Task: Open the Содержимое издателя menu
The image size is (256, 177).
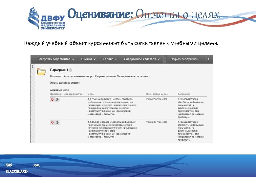Action: pos(142,59)
